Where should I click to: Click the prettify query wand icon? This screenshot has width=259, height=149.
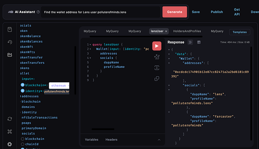157,57
